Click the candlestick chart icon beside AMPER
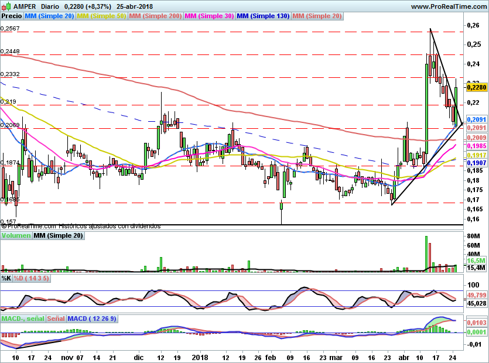Image resolution: width=489 pixels, height=363 pixels. point(5,6)
